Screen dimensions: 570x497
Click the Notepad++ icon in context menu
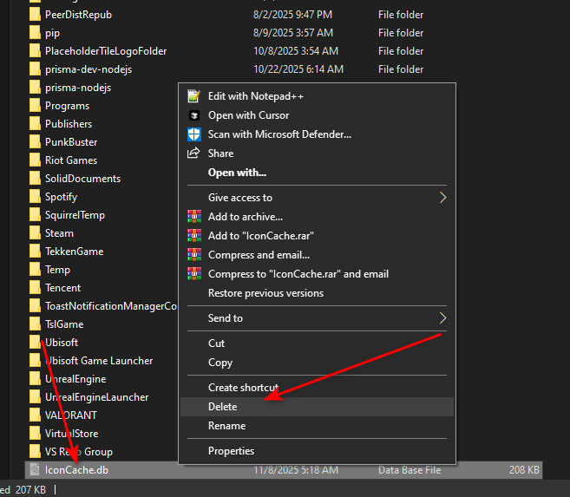point(193,96)
